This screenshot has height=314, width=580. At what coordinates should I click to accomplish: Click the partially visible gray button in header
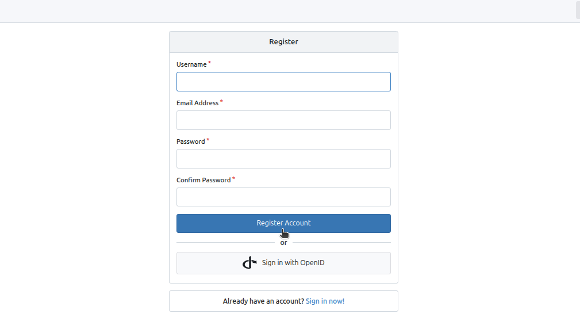pos(578,9)
